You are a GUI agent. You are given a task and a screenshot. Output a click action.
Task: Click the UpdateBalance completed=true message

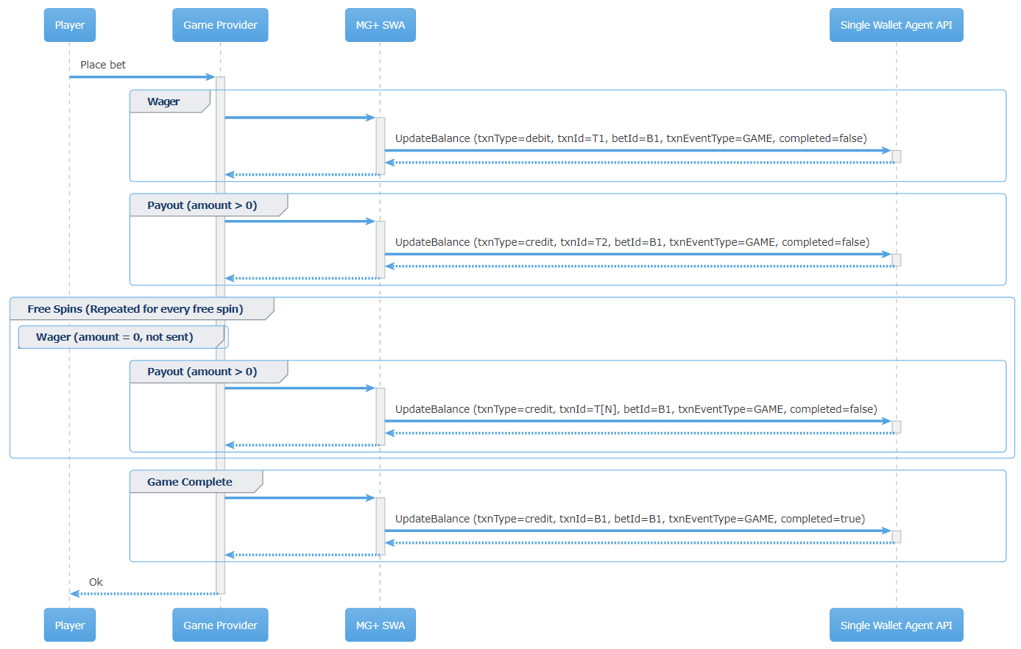tap(630, 519)
